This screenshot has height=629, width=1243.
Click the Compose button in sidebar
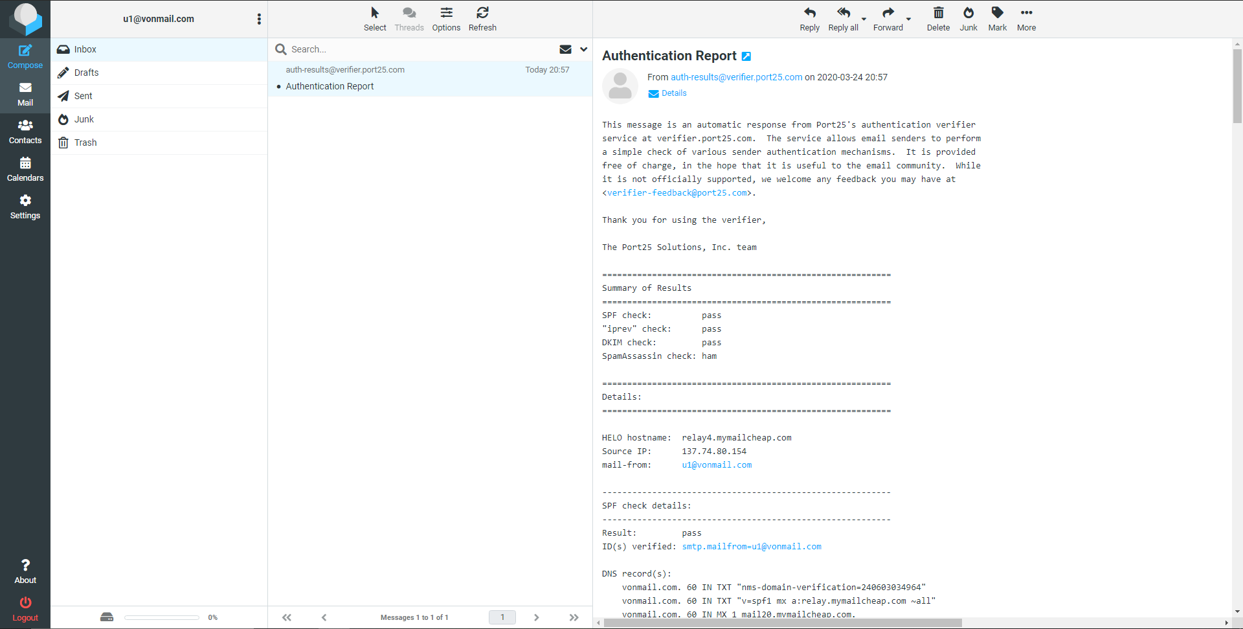tap(25, 56)
